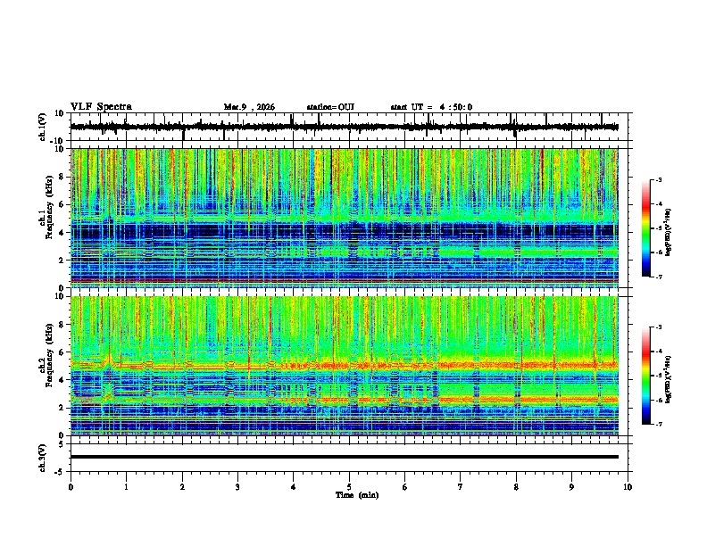Click the "-7" label on upper color scale
Image resolution: width=707 pixels, height=546 pixels.
[658, 277]
